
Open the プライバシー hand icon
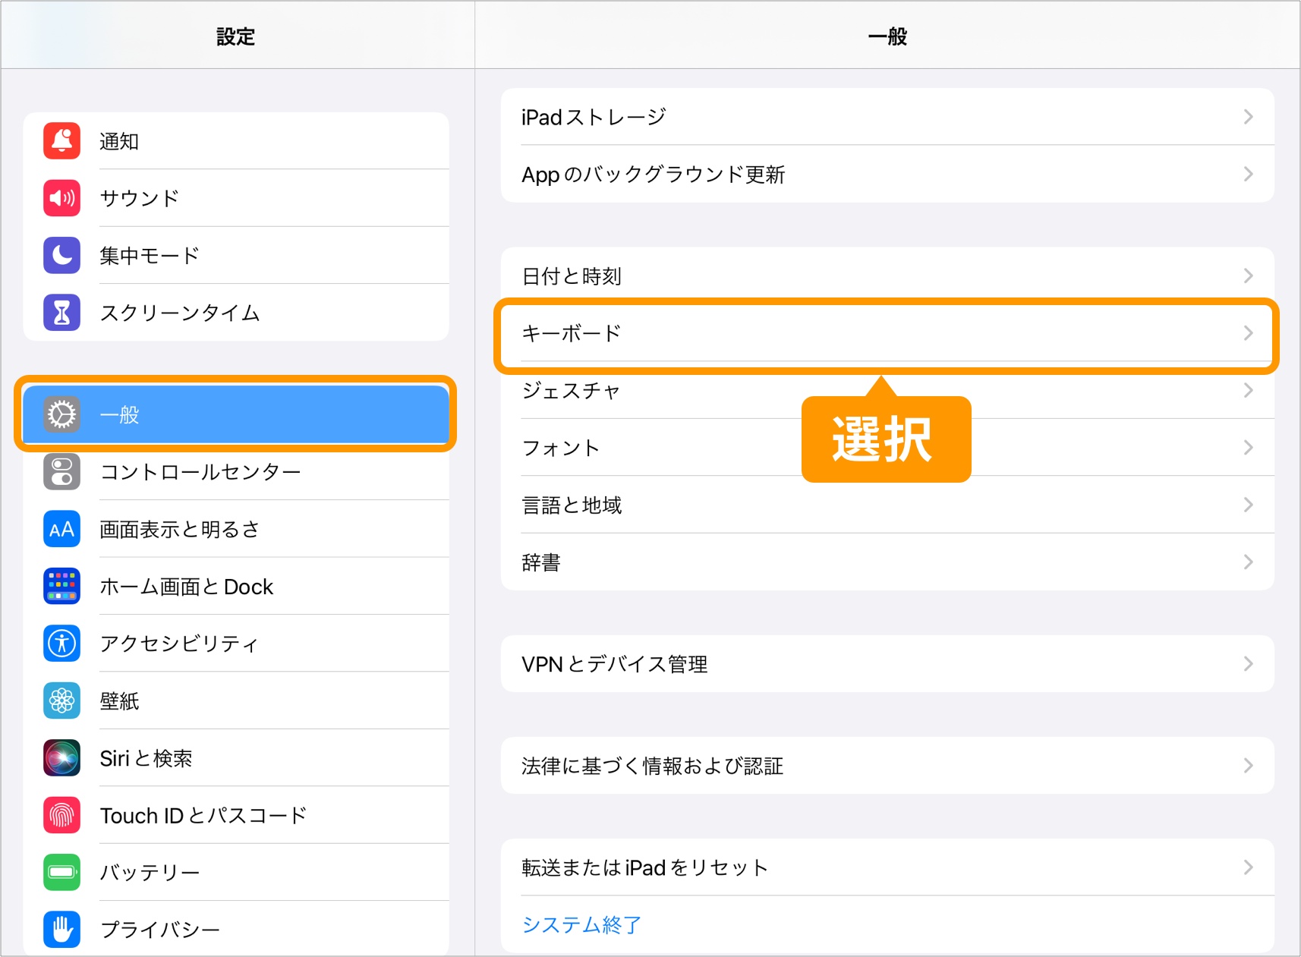[61, 929]
